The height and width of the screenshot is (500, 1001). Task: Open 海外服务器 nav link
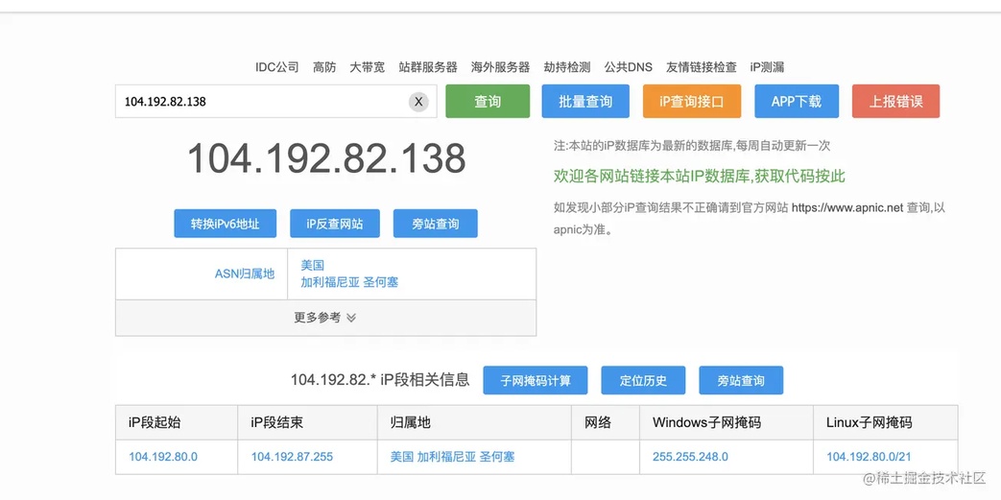click(x=501, y=67)
